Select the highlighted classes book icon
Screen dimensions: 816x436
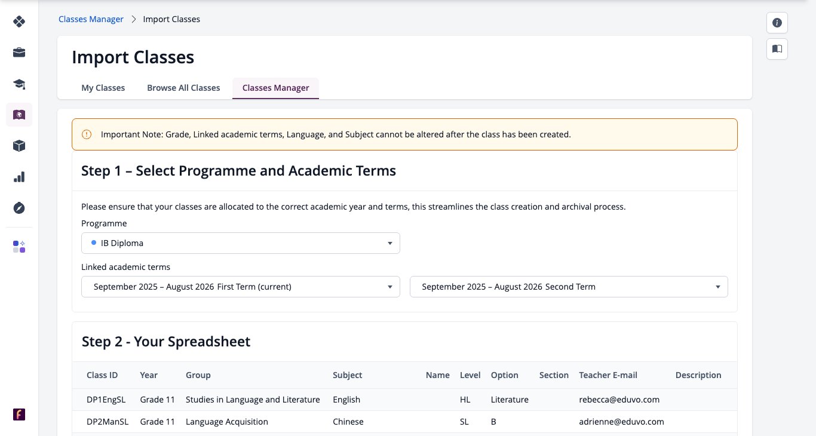tap(19, 115)
